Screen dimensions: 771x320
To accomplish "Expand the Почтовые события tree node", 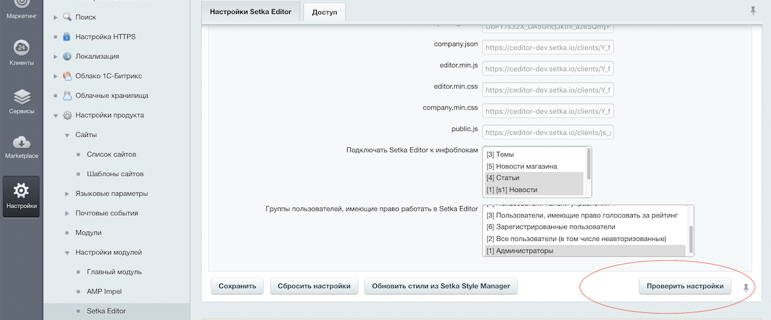I will click(67, 213).
